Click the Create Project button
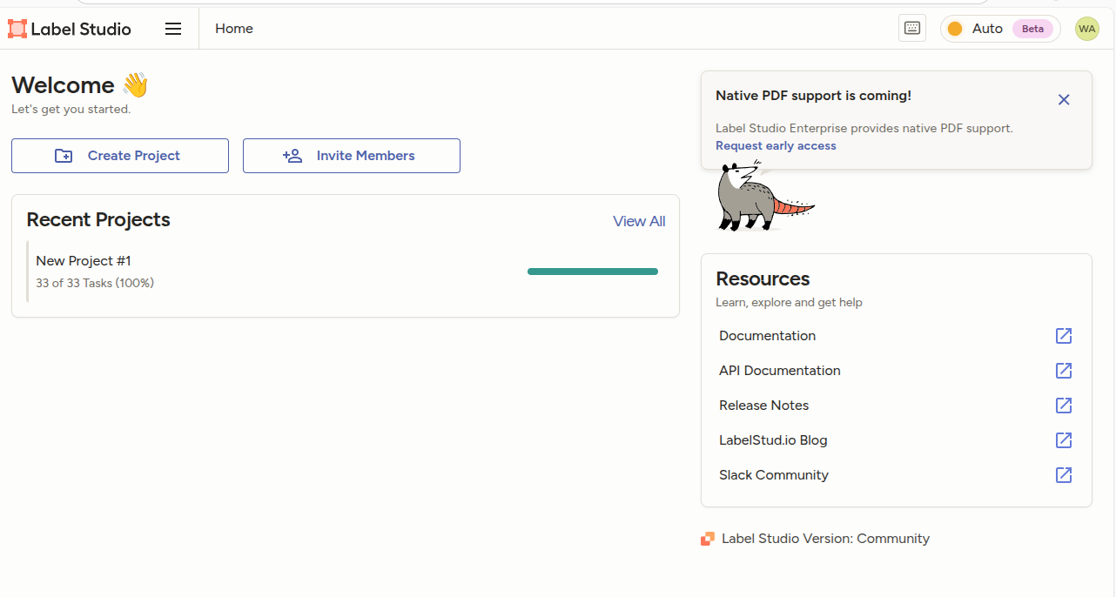This screenshot has height=597, width=1116. point(120,156)
